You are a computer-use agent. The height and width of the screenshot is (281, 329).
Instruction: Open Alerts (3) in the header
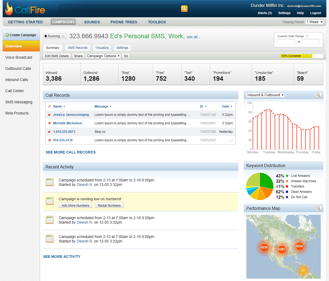[x=265, y=13]
